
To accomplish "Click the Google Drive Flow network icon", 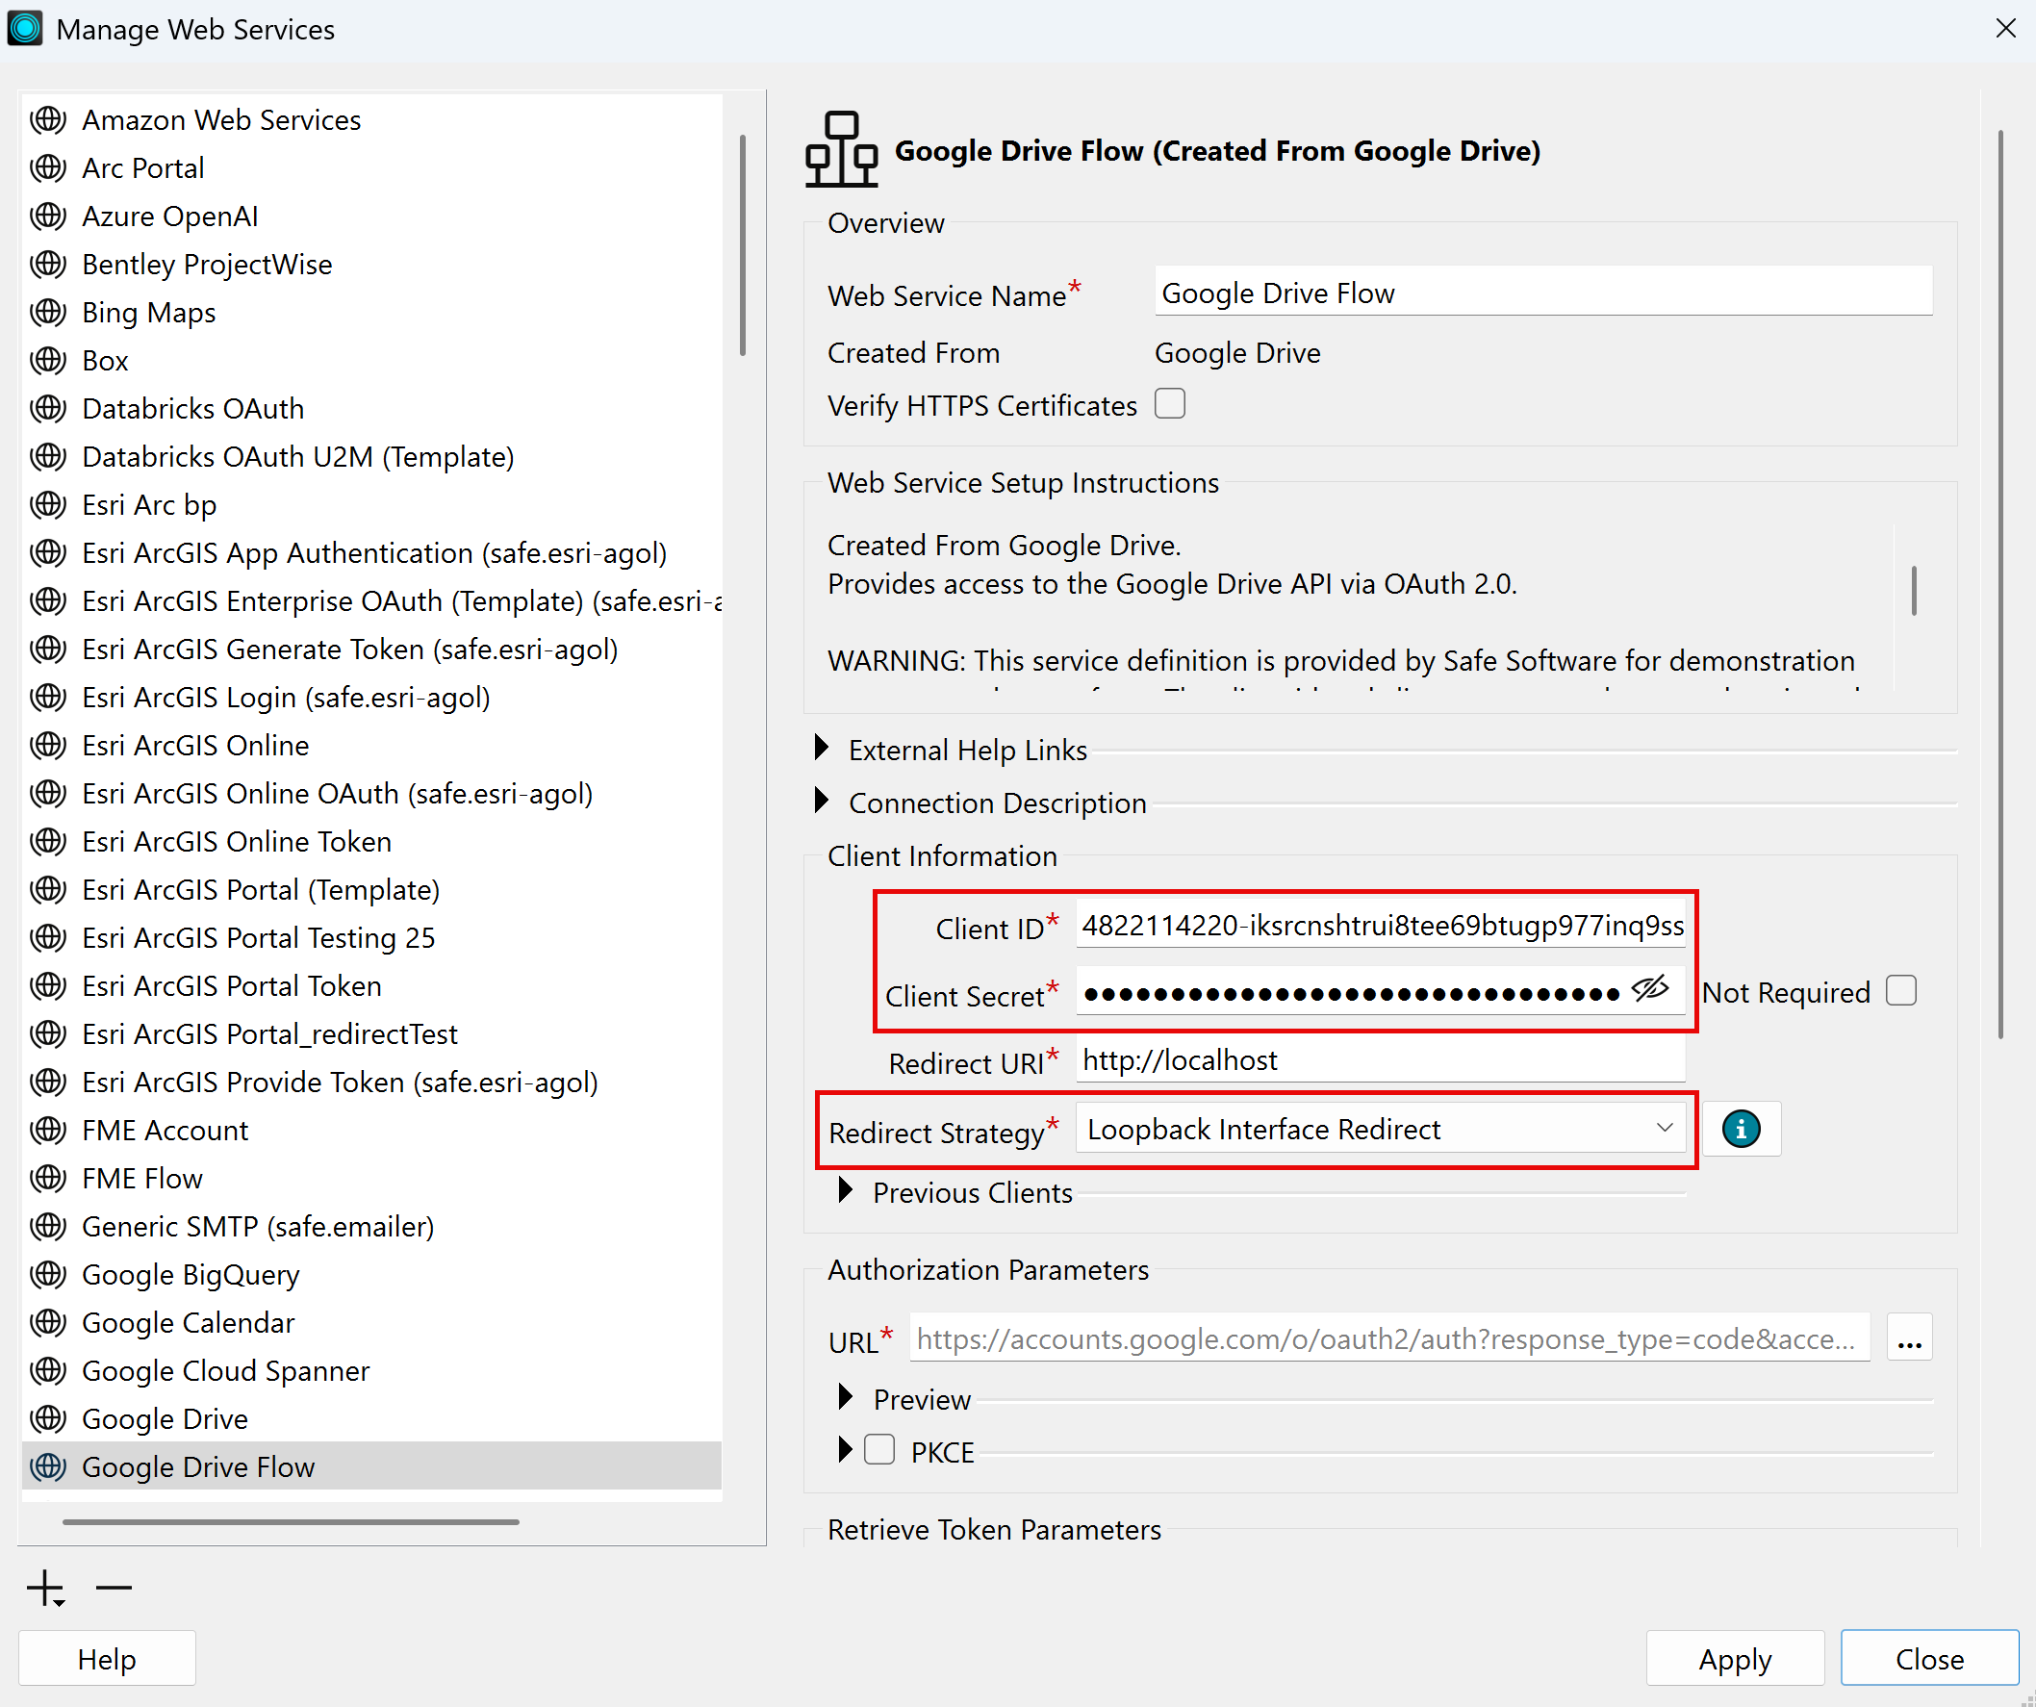I will pyautogui.click(x=842, y=148).
